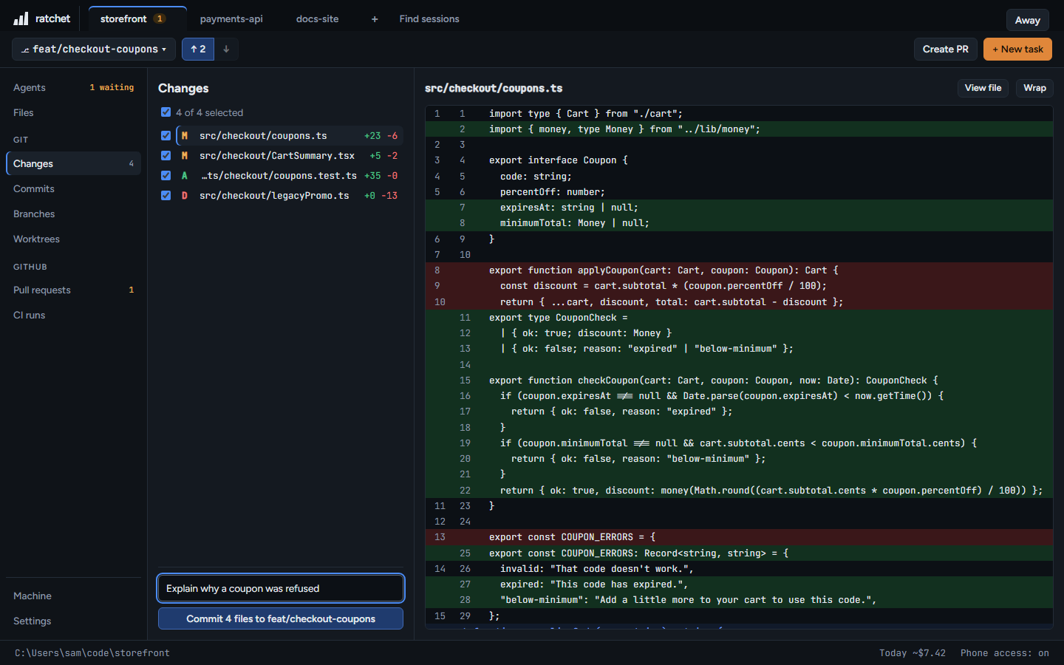Click the 'expiresAt: string | null;' added line

click(739, 208)
